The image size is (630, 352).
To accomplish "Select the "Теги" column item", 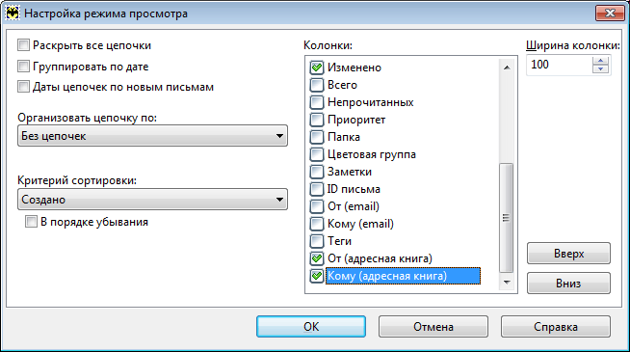I will pyautogui.click(x=339, y=241).
